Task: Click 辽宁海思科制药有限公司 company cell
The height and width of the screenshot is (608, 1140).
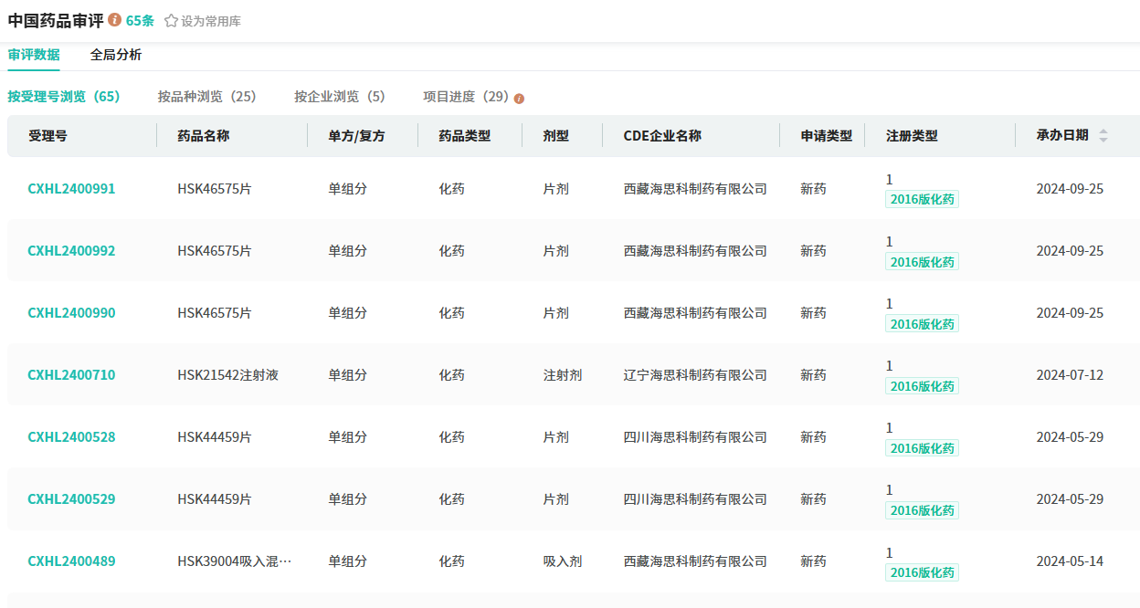Action: coord(695,375)
